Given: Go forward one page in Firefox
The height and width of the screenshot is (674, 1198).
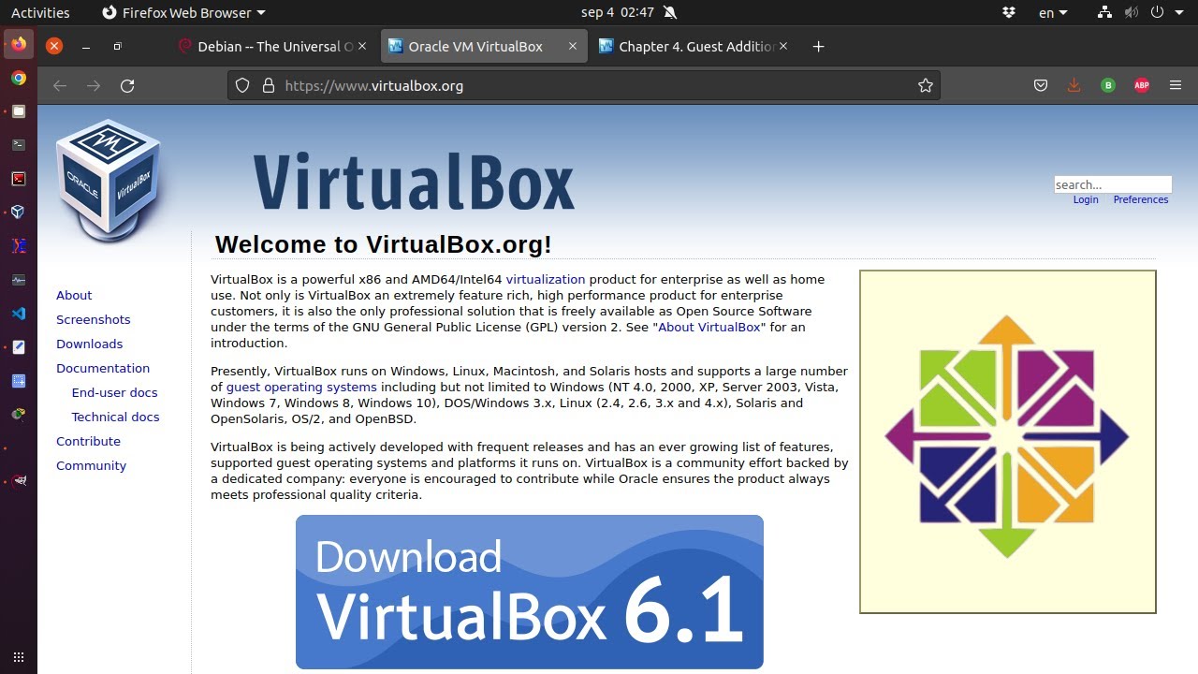Looking at the screenshot, I should (x=94, y=85).
